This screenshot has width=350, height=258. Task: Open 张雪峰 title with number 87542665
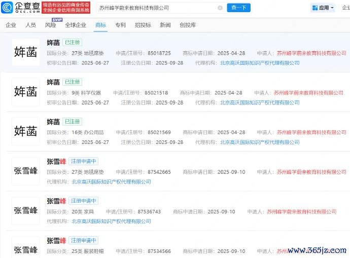[56, 162]
